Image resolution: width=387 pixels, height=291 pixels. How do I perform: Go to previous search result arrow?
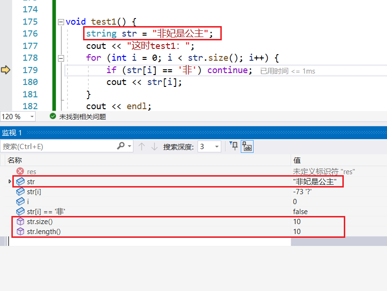[x=142, y=146]
